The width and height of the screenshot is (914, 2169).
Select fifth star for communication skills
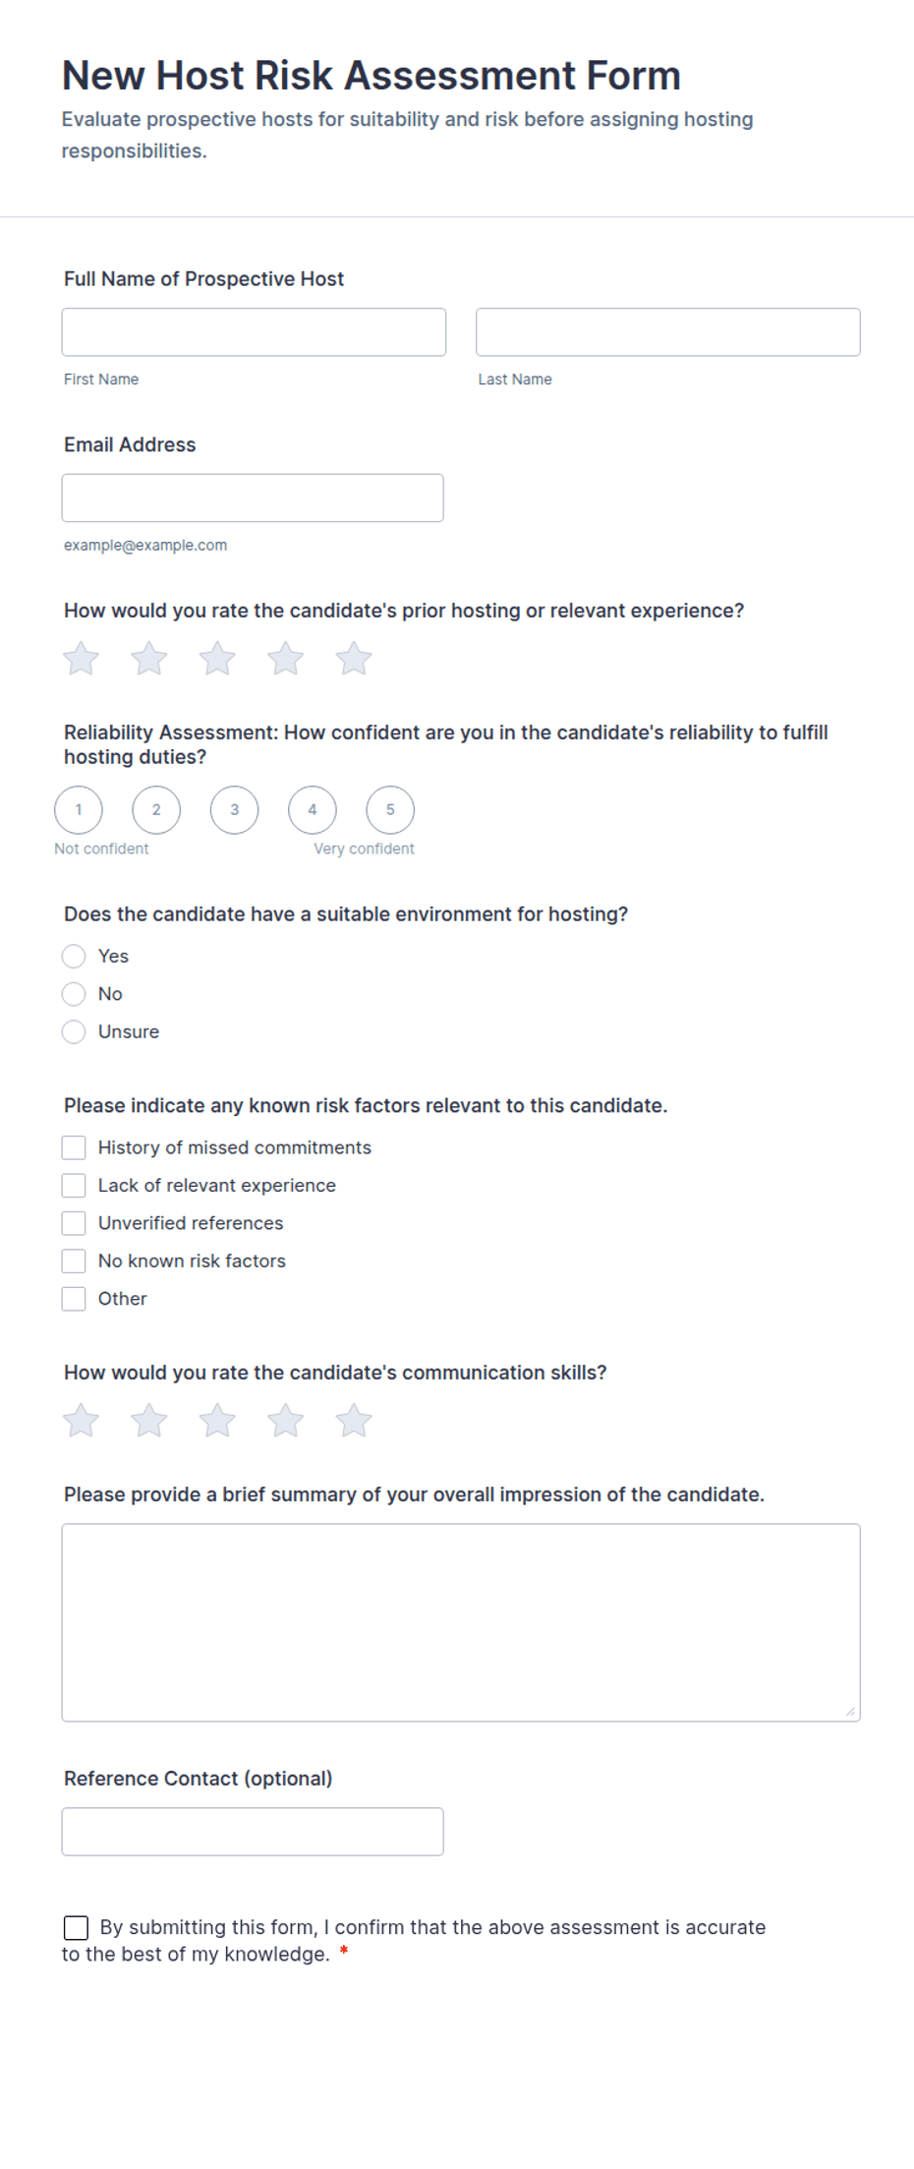(354, 1421)
